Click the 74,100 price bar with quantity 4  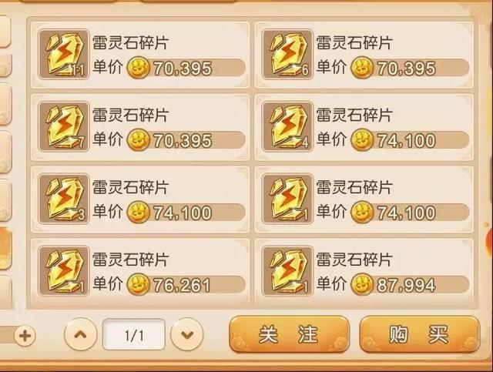410,140
